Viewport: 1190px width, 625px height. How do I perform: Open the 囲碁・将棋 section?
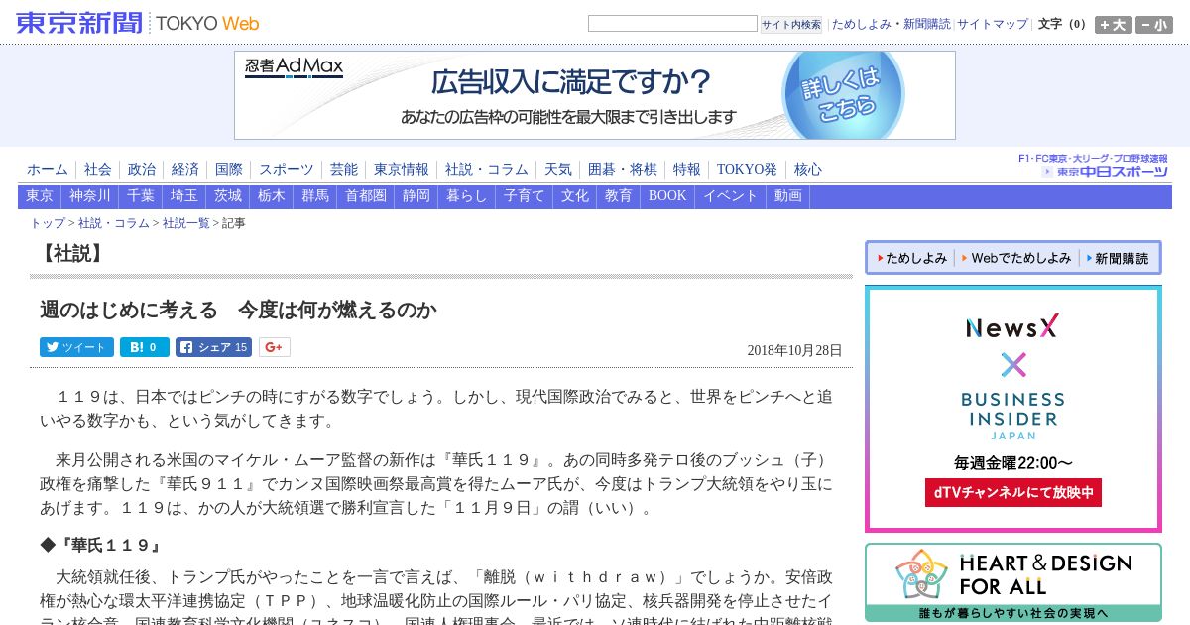tap(623, 170)
